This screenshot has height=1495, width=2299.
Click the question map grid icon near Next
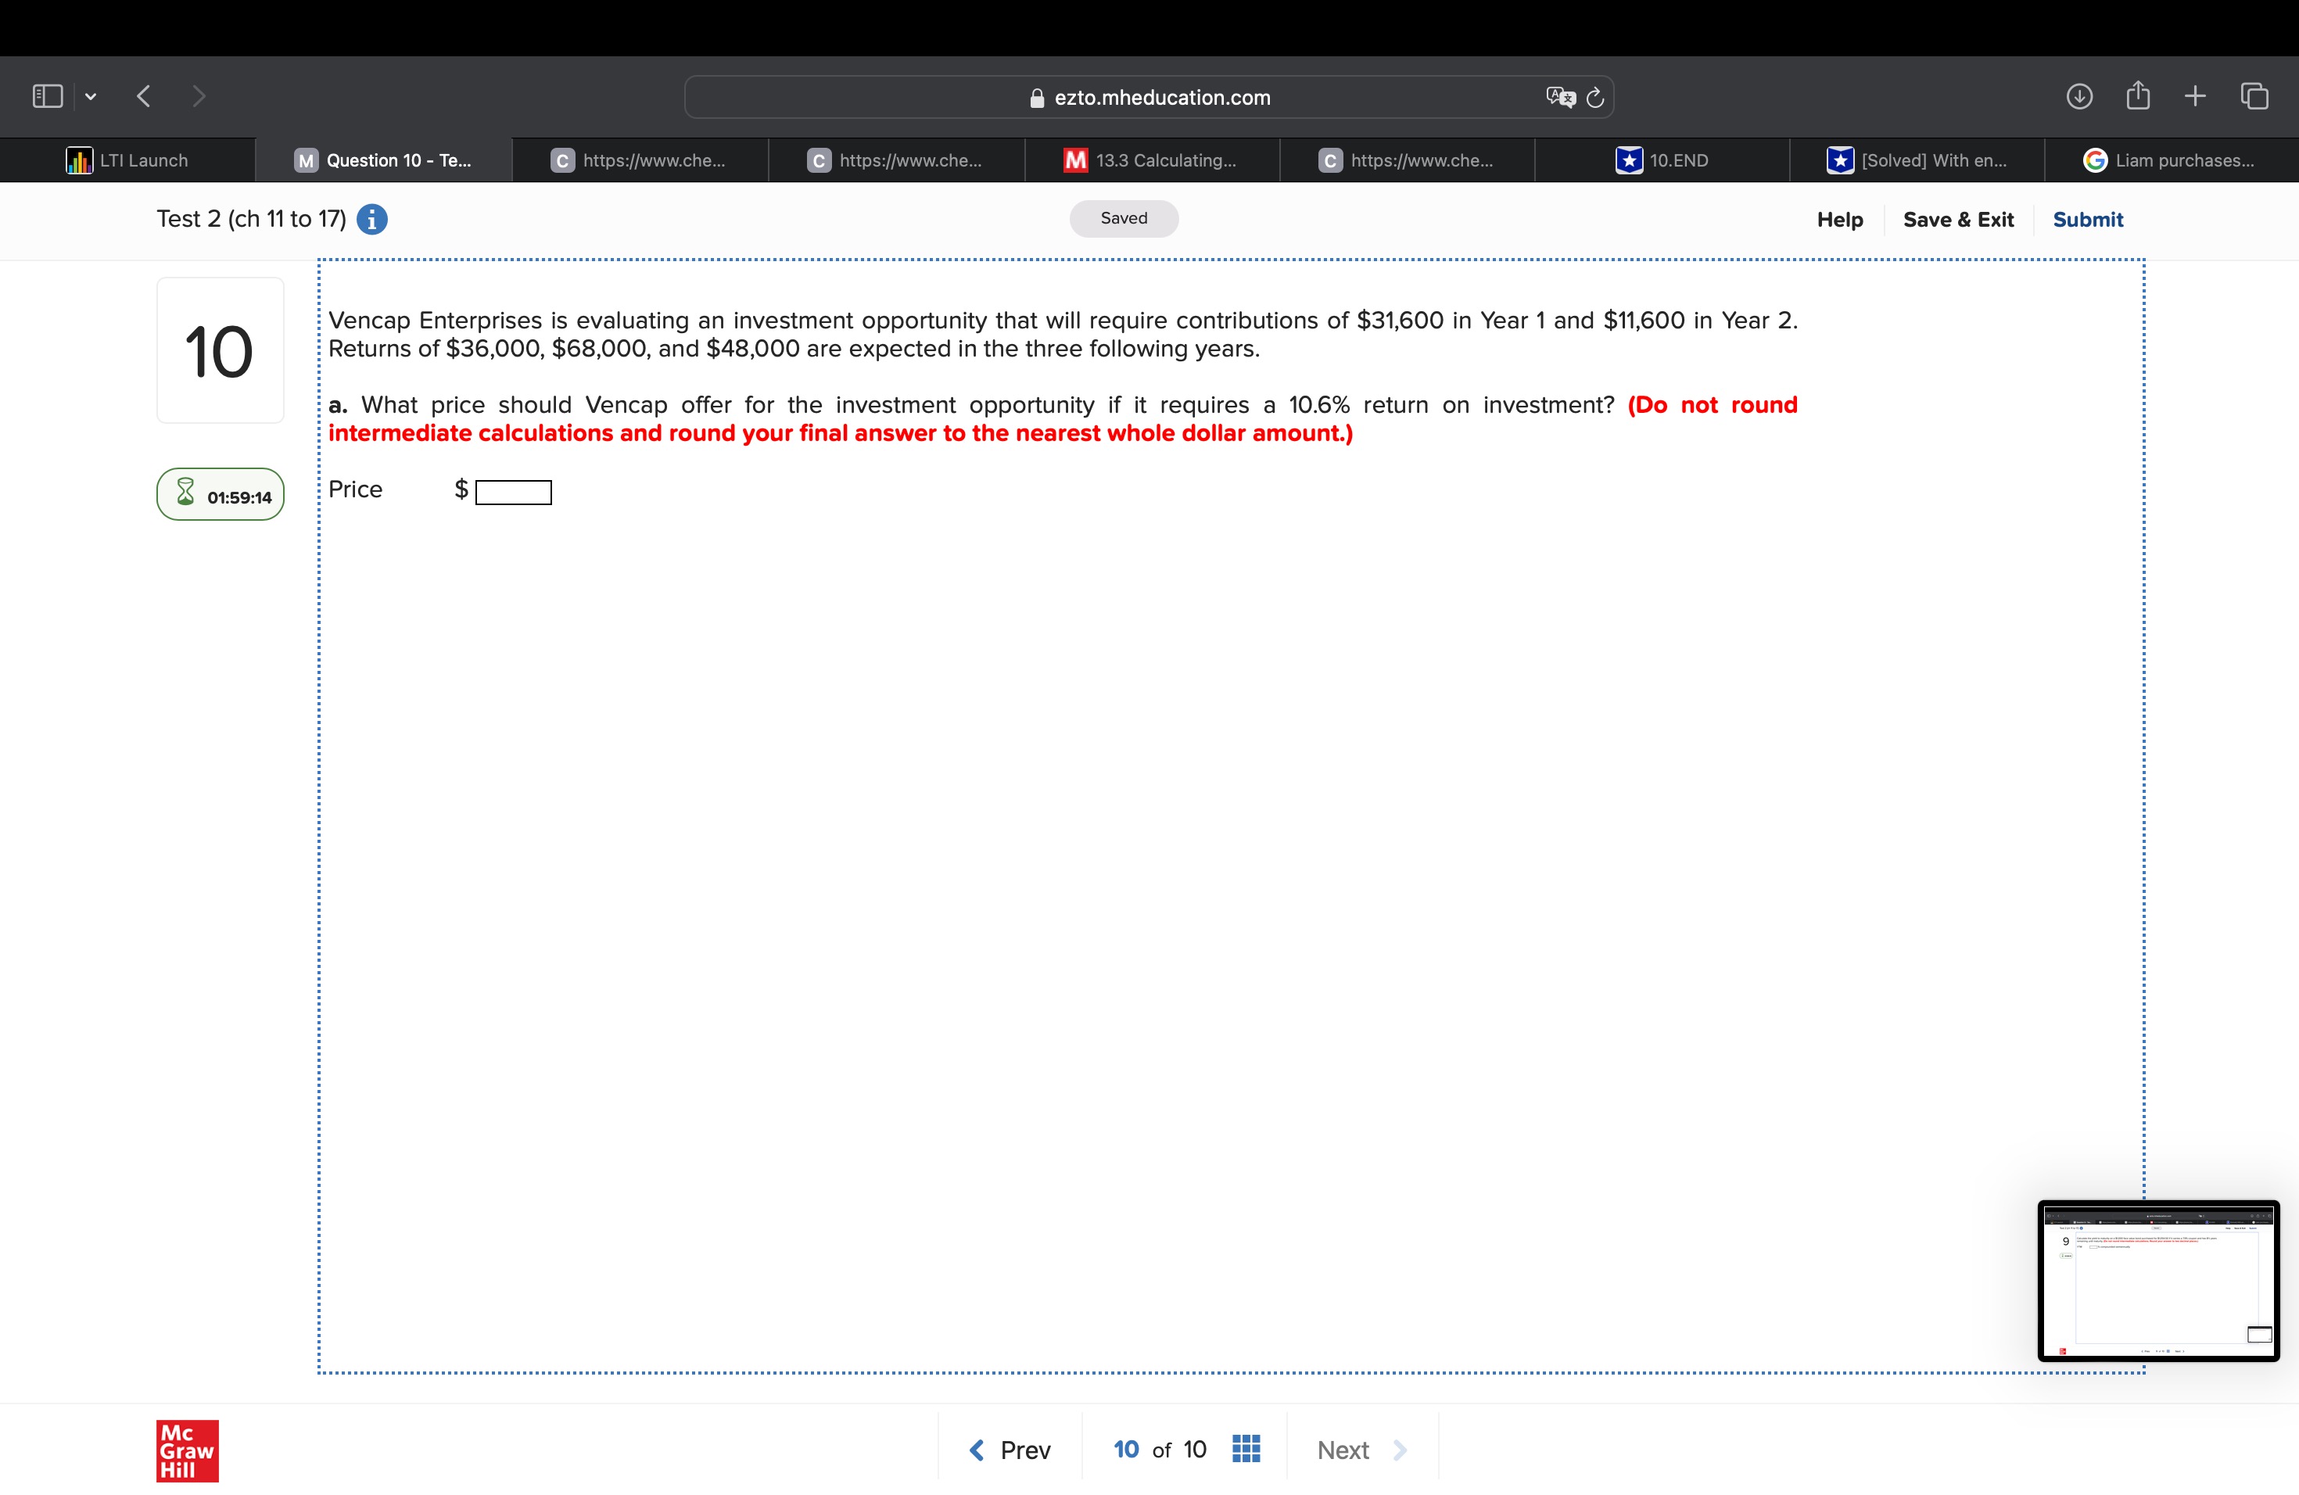(1246, 1449)
